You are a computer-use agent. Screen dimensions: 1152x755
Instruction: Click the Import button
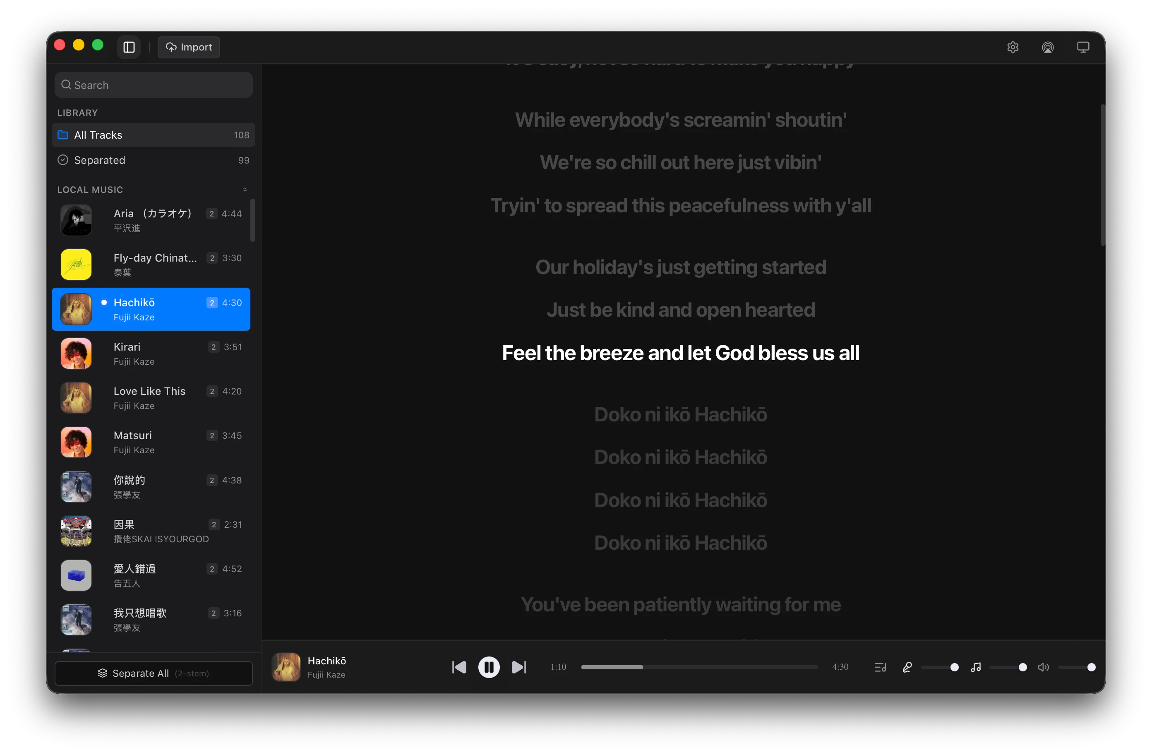[x=189, y=47]
